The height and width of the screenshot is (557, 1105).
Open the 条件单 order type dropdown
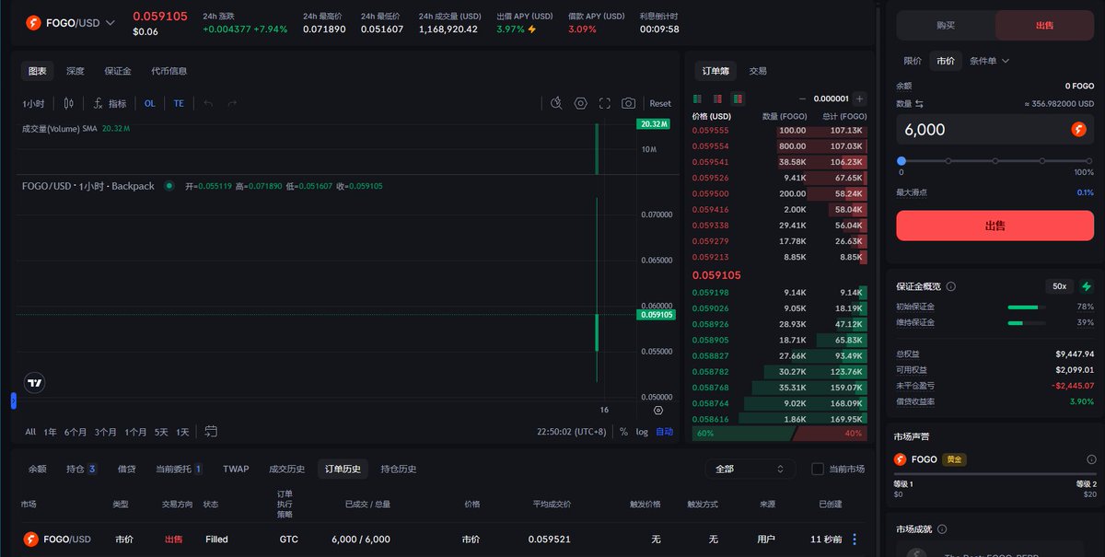click(989, 61)
